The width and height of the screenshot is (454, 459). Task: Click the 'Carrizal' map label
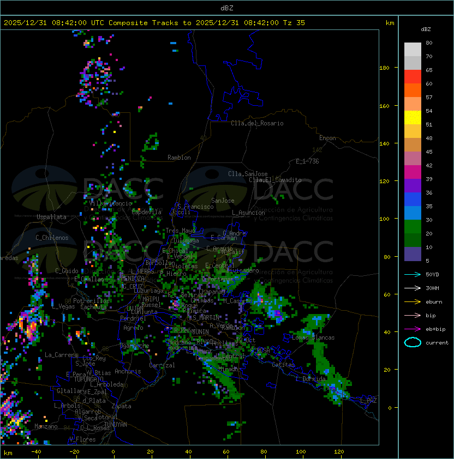[x=162, y=365]
